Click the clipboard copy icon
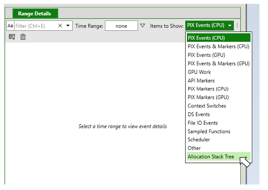Image resolution: width=268 pixels, height=190 pixels. (23, 37)
